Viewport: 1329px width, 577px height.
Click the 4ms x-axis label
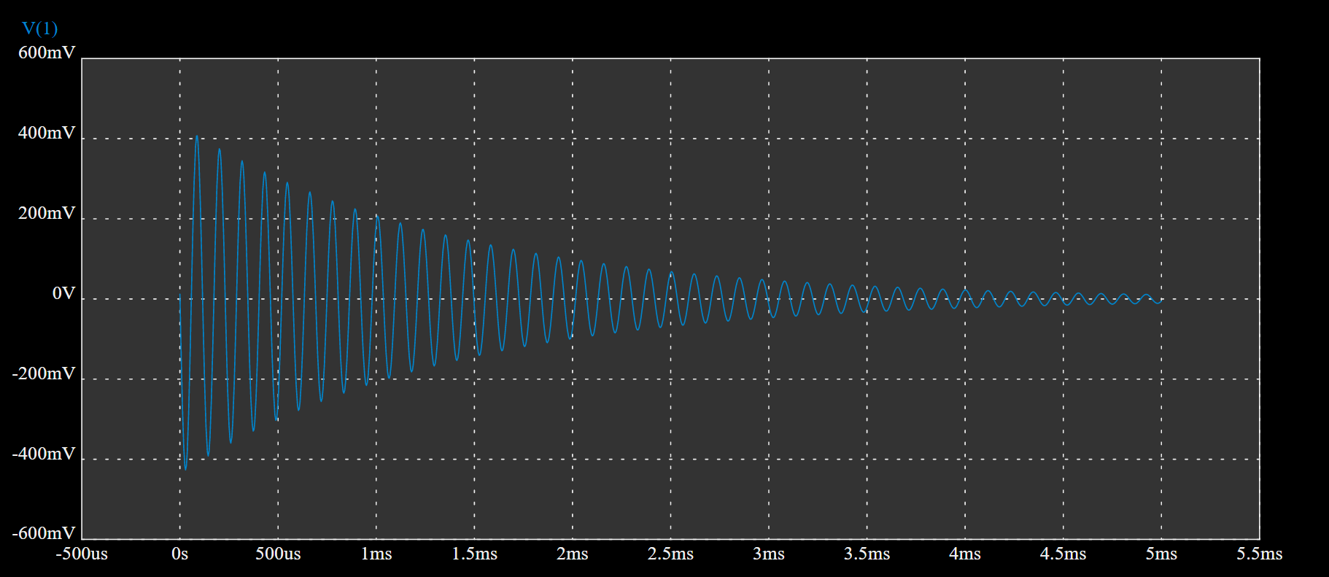point(965,554)
